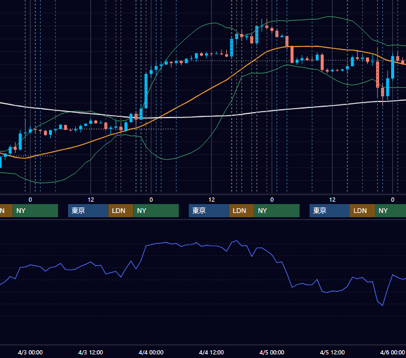Select the NY session block spanning 4/3 00:00

click(x=35, y=211)
